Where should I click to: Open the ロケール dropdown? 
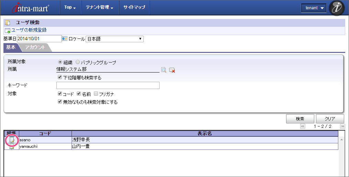(114, 39)
